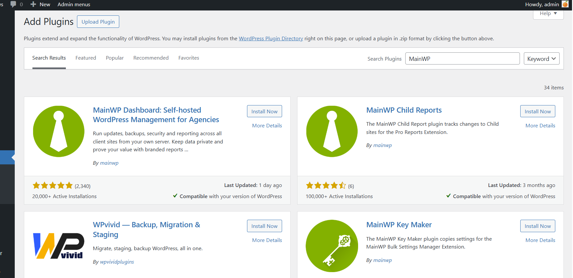Open the Howdy, admin account menu
Viewport: 573px width, 278px height.
pos(542,4)
